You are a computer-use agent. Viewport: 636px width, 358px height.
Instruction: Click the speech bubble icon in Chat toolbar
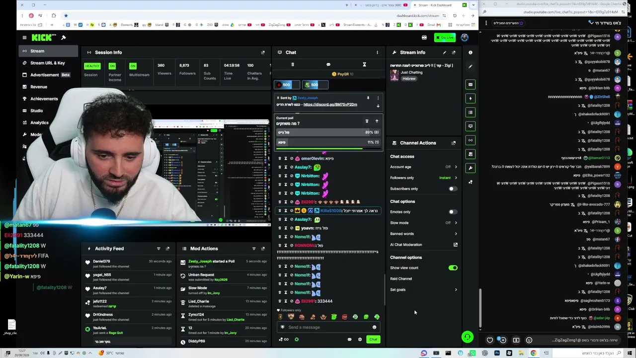[x=328, y=65]
